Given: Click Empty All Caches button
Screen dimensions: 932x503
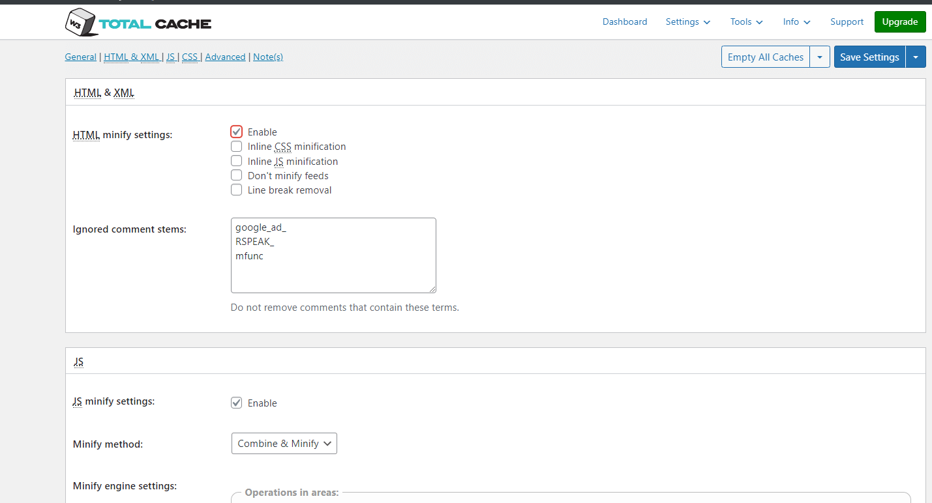Looking at the screenshot, I should [766, 57].
